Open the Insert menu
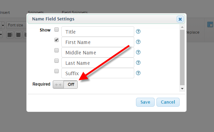The height and width of the screenshot is (132, 214). click(x=5, y=12)
